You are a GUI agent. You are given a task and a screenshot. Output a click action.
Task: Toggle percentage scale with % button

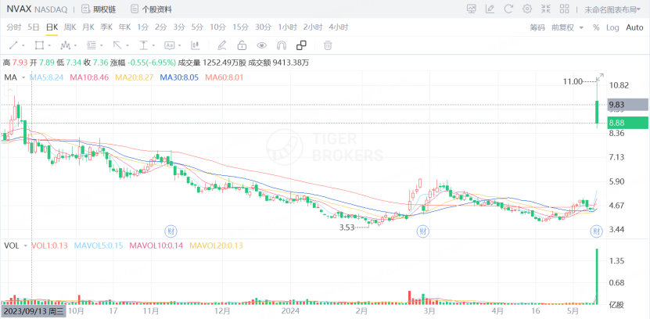pos(596,27)
